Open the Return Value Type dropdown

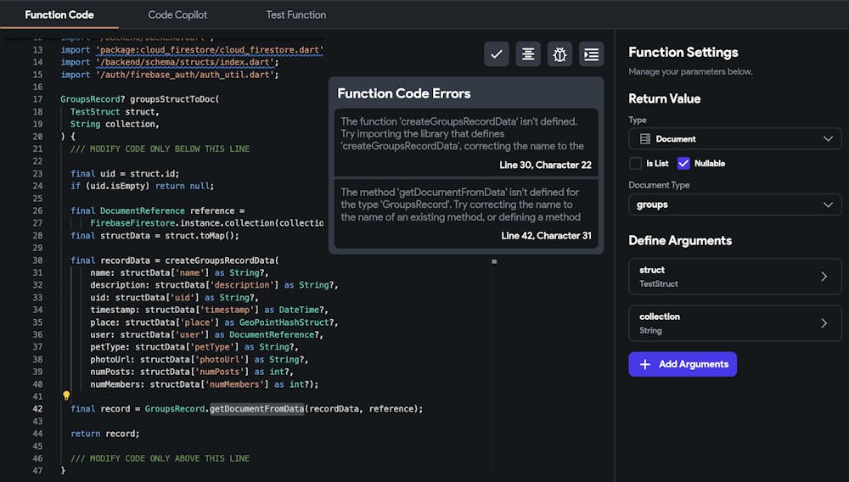(734, 138)
